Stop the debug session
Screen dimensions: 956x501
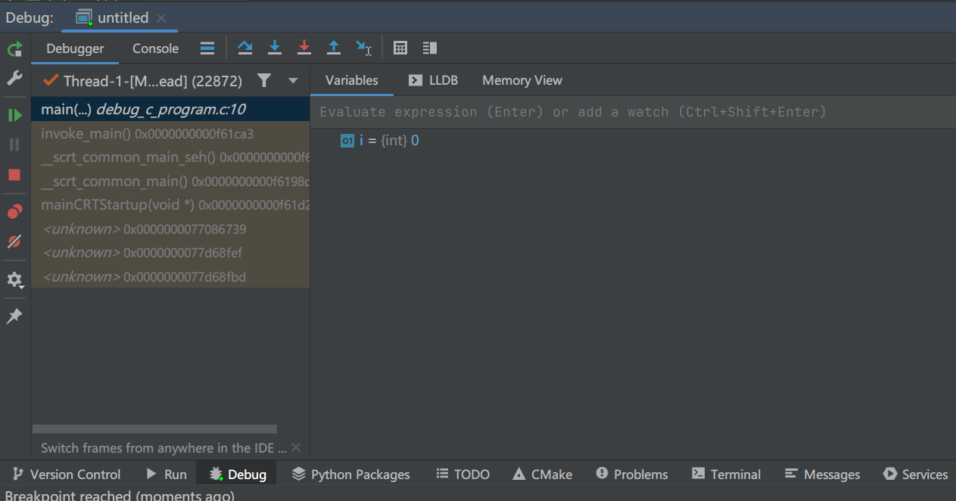click(x=14, y=175)
